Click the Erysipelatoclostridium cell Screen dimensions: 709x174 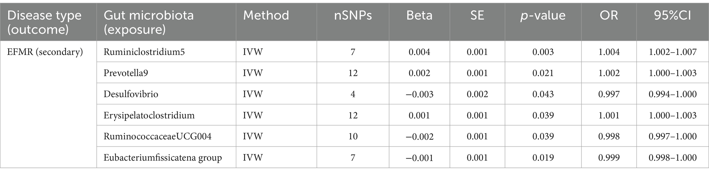(x=149, y=115)
